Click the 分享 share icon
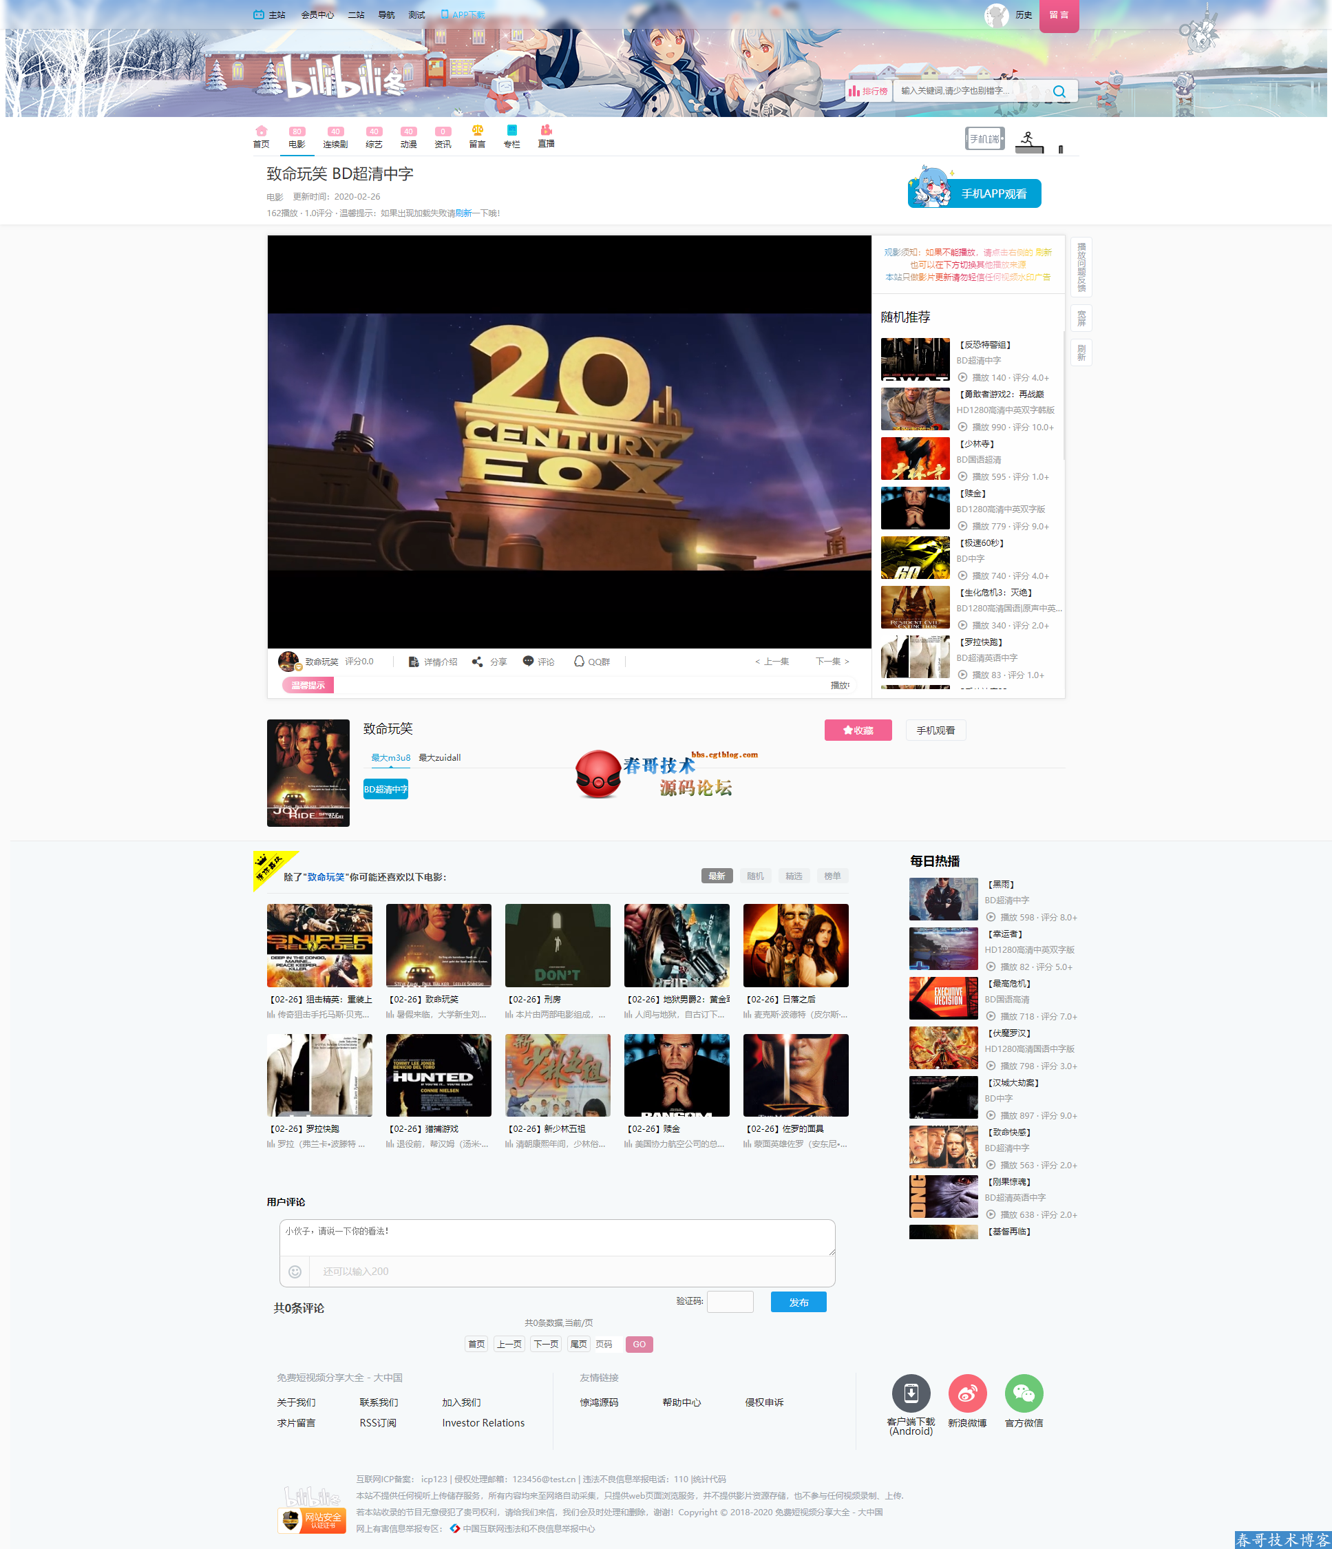Image resolution: width=1332 pixels, height=1549 pixels. pyautogui.click(x=478, y=662)
